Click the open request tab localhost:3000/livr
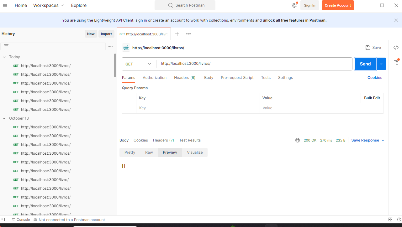Screen dimensions: 402x227 pos(144,34)
